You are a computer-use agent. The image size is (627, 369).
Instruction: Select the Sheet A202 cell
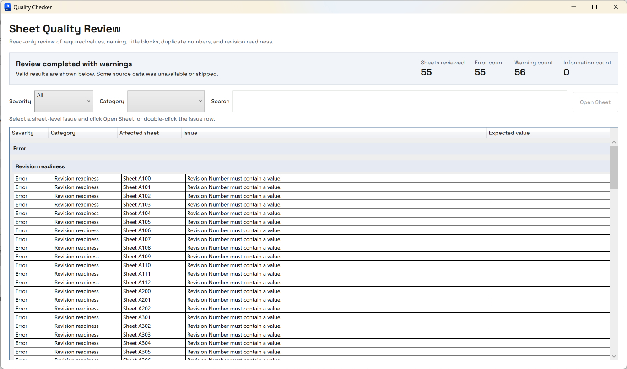tap(153, 309)
